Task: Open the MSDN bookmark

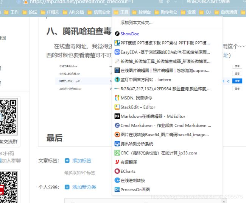Action: click(x=134, y=98)
